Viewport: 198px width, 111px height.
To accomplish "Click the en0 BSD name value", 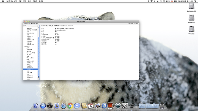I will 56,44.
